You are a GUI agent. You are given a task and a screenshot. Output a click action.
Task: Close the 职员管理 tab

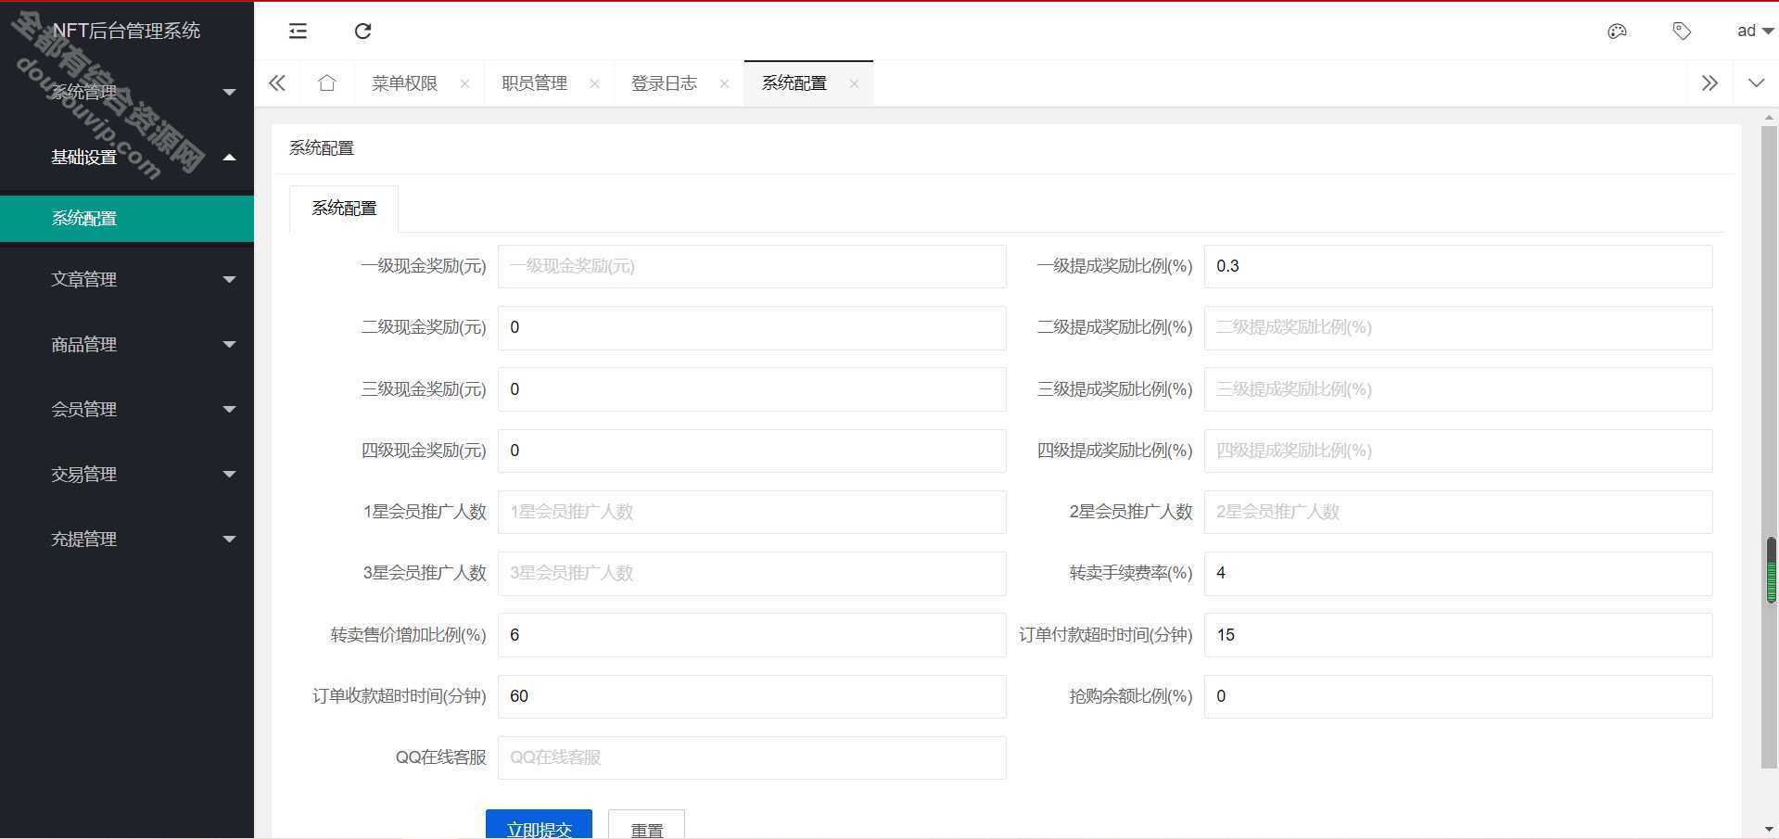(x=594, y=83)
